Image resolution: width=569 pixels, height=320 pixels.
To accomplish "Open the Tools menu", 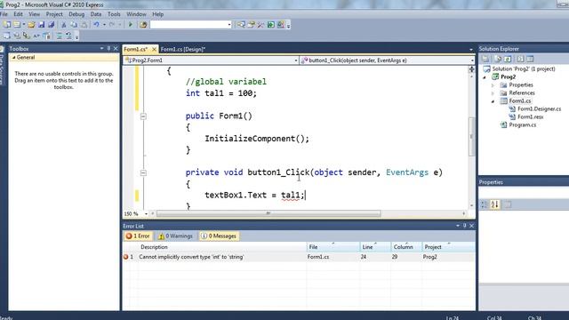I will (x=114, y=14).
